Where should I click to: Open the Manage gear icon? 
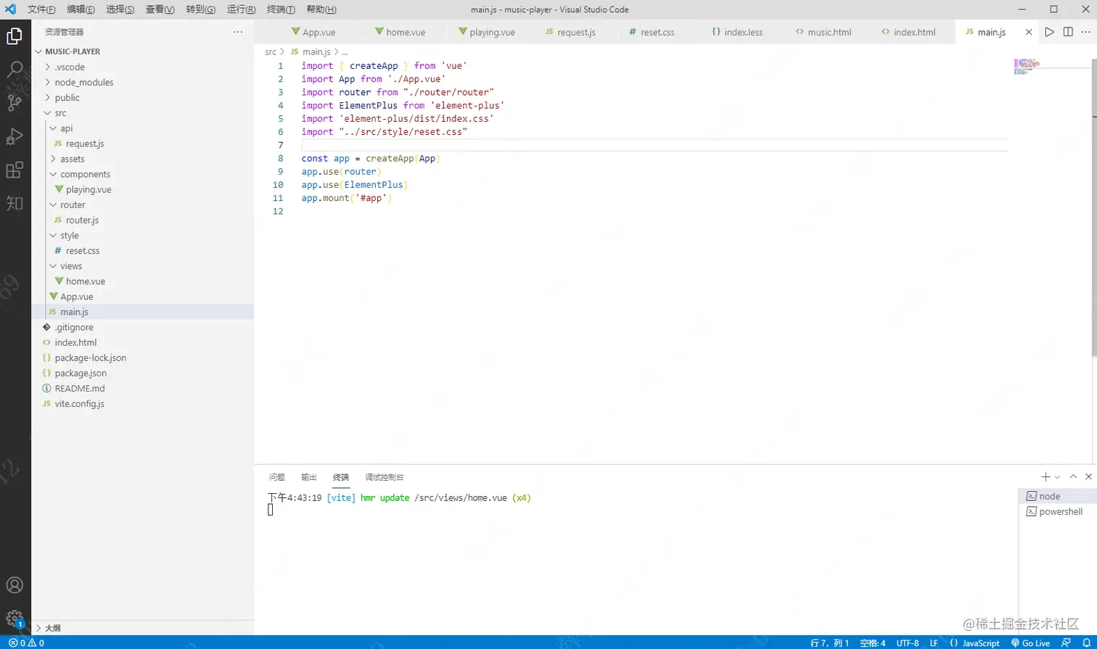(15, 619)
